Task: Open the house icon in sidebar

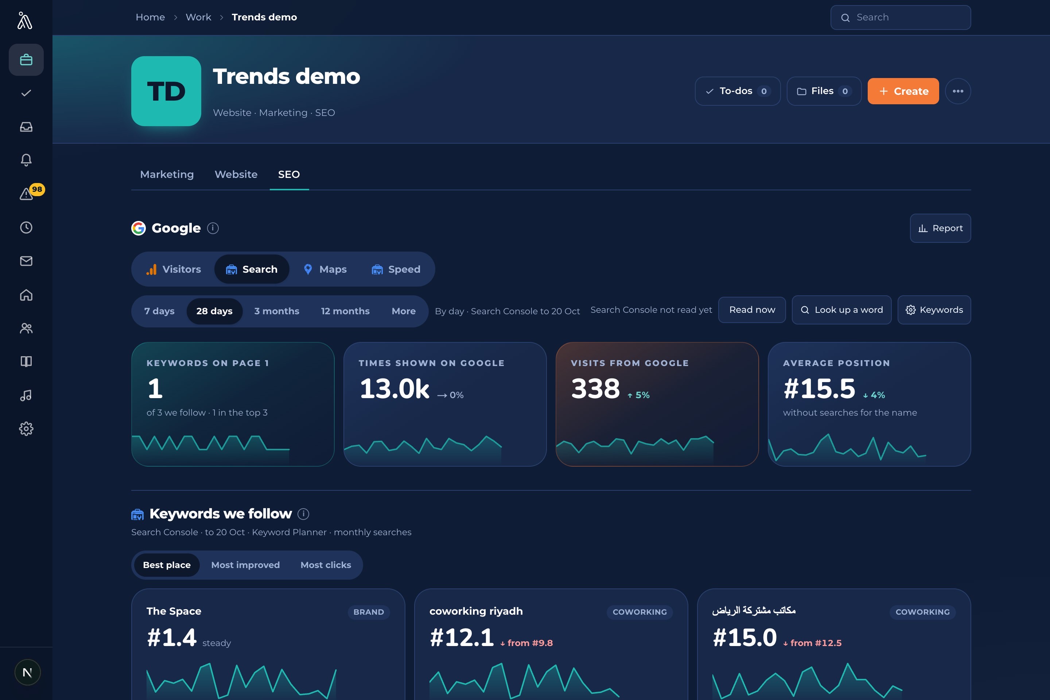Action: coord(26,295)
